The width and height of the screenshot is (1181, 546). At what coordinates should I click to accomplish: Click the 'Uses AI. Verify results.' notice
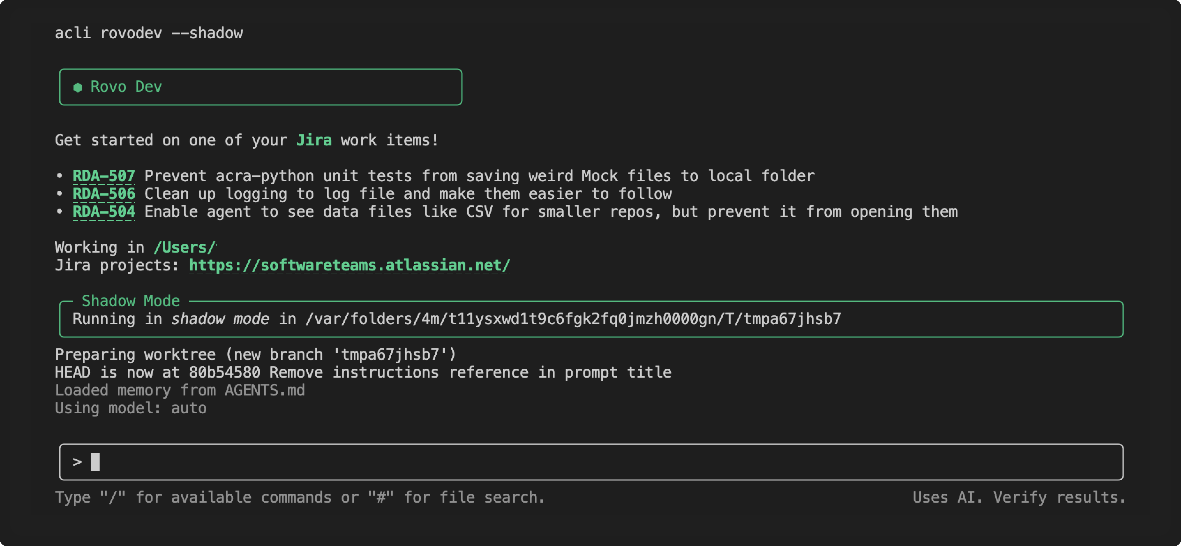(x=1019, y=498)
